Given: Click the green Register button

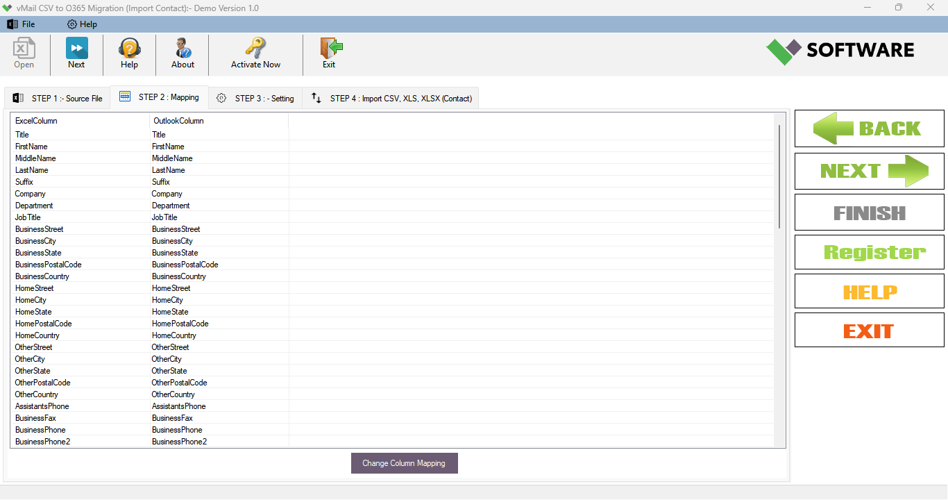Looking at the screenshot, I should point(869,252).
